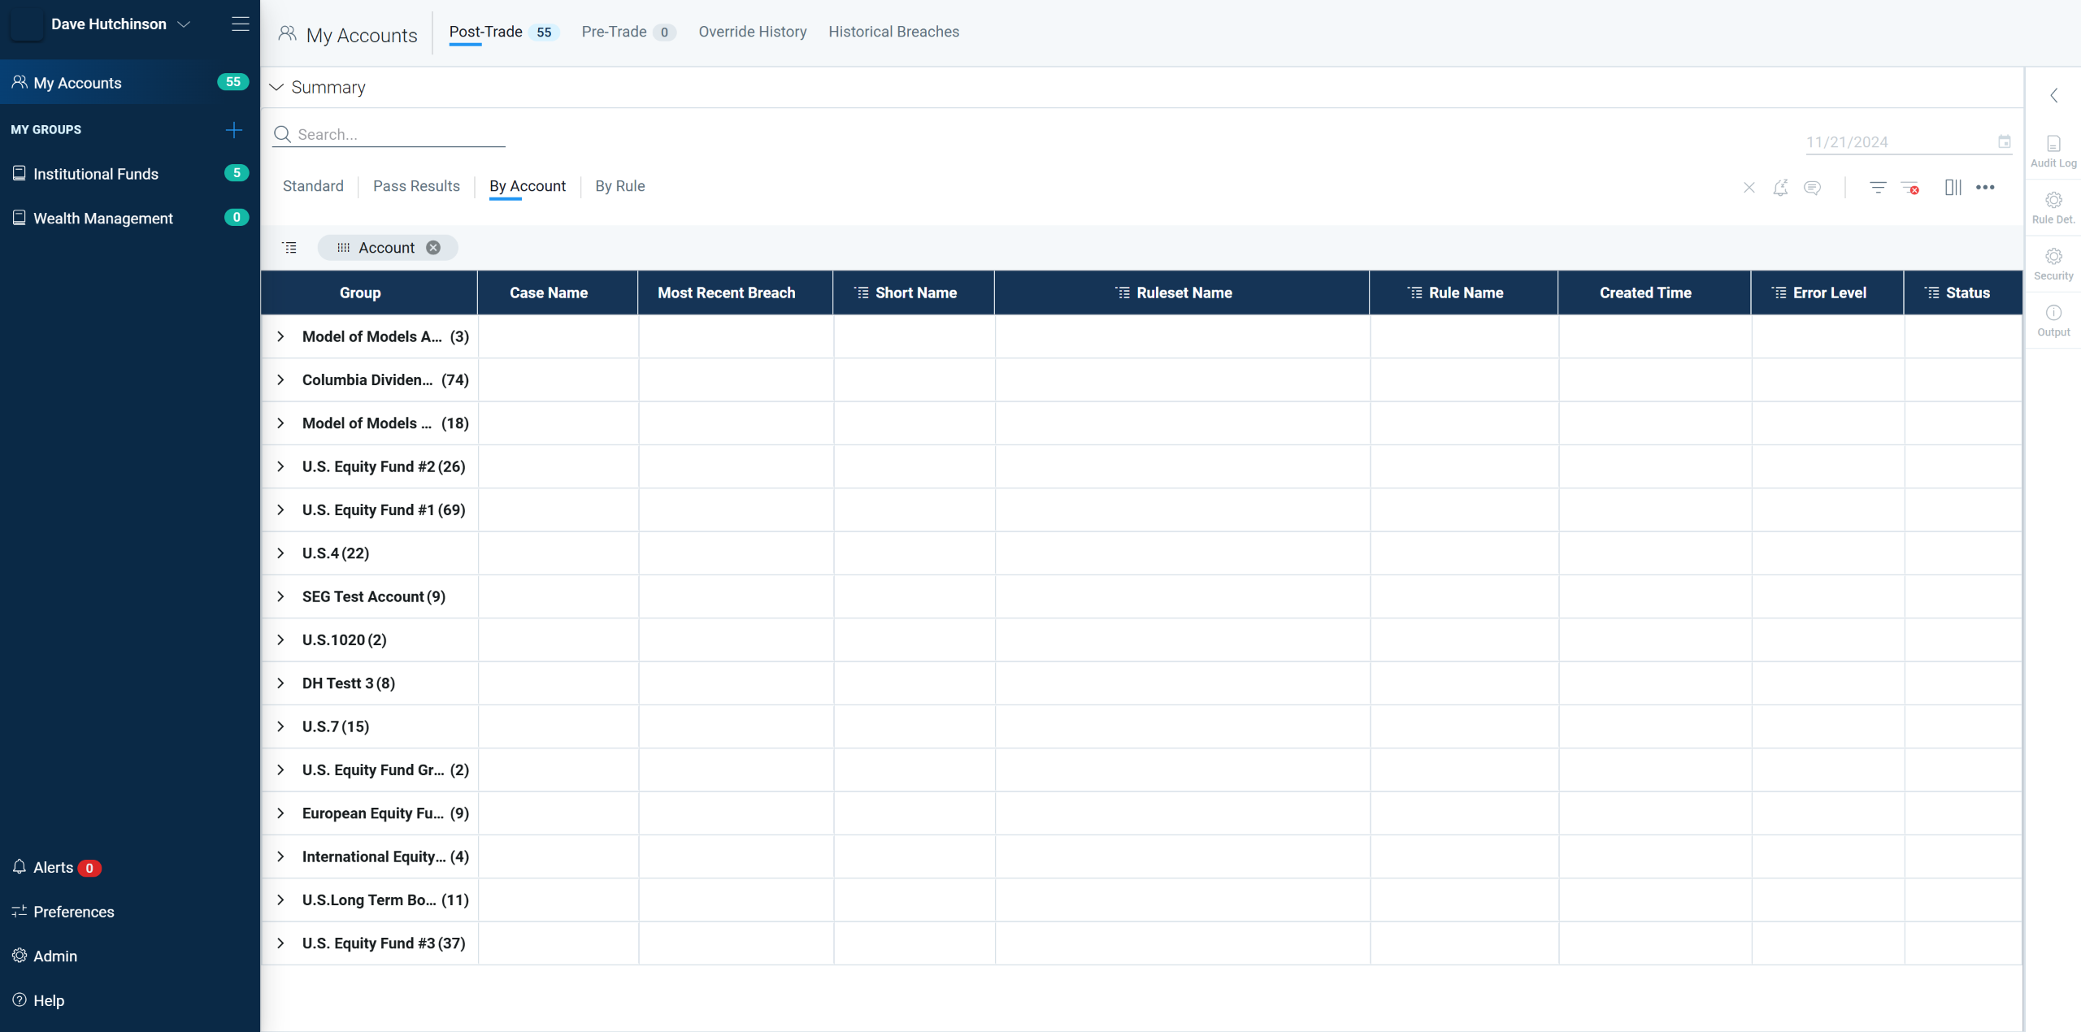This screenshot has width=2081, height=1032.
Task: Open the column chooser icon
Action: click(x=1953, y=188)
